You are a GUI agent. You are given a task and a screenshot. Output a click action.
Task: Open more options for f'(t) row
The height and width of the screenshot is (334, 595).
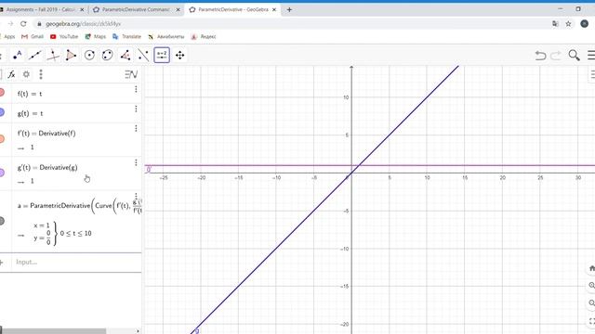(136, 129)
